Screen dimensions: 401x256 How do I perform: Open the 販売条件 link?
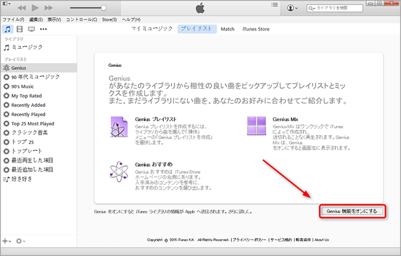(303, 240)
